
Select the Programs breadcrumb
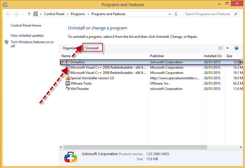click(78, 14)
